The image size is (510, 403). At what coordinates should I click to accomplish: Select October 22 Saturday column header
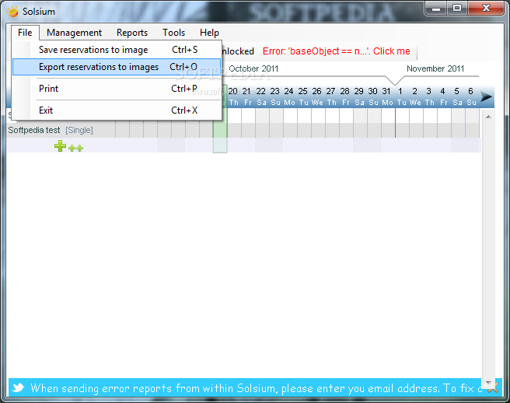click(261, 96)
